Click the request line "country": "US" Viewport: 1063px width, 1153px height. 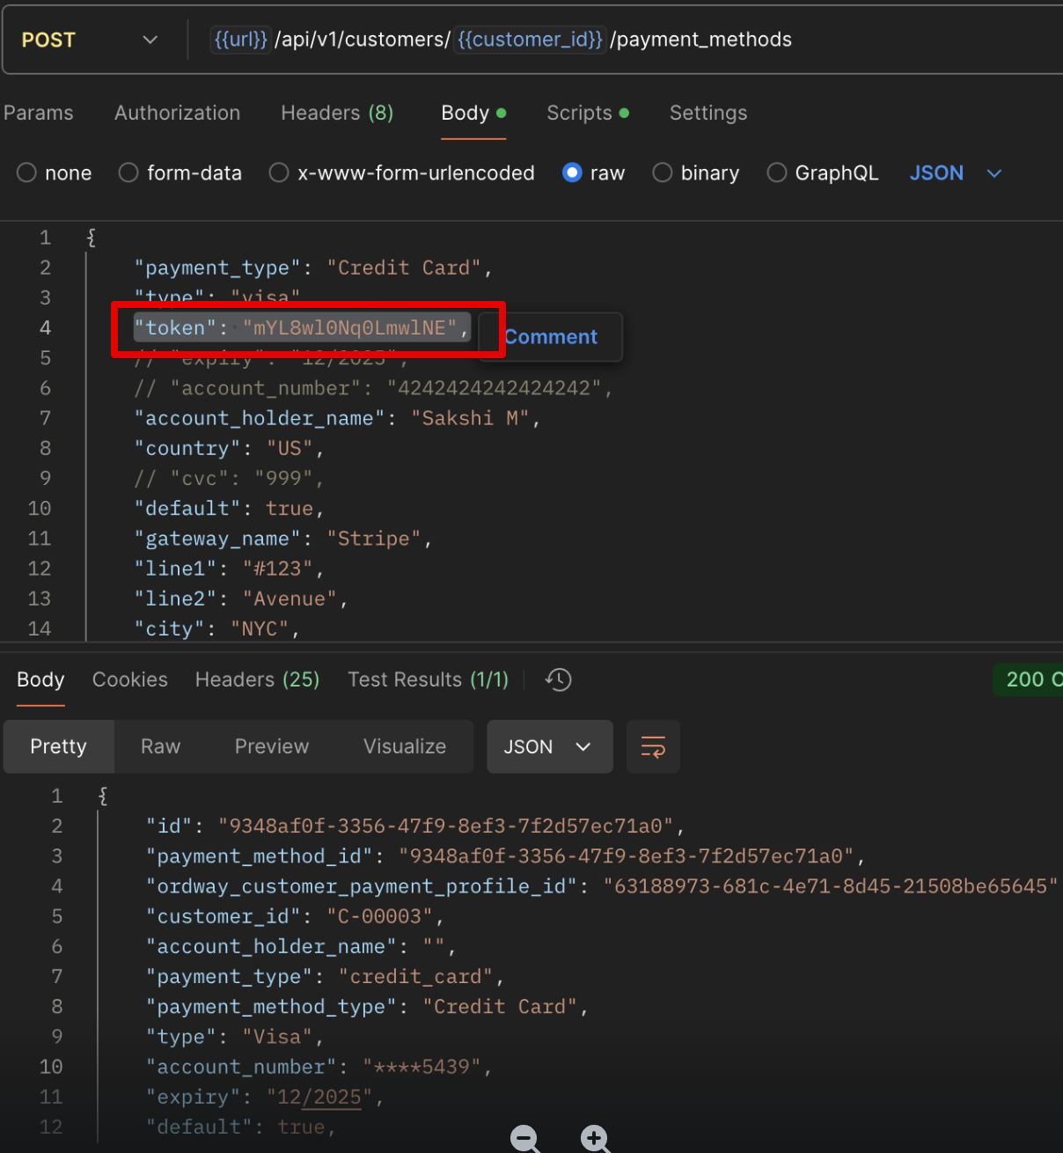[229, 448]
